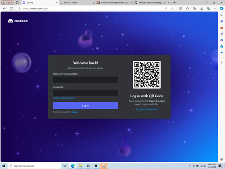Viewport: 225px width, 169px height.
Task: Open the Browser essentials heart icon
Action: [208, 9]
